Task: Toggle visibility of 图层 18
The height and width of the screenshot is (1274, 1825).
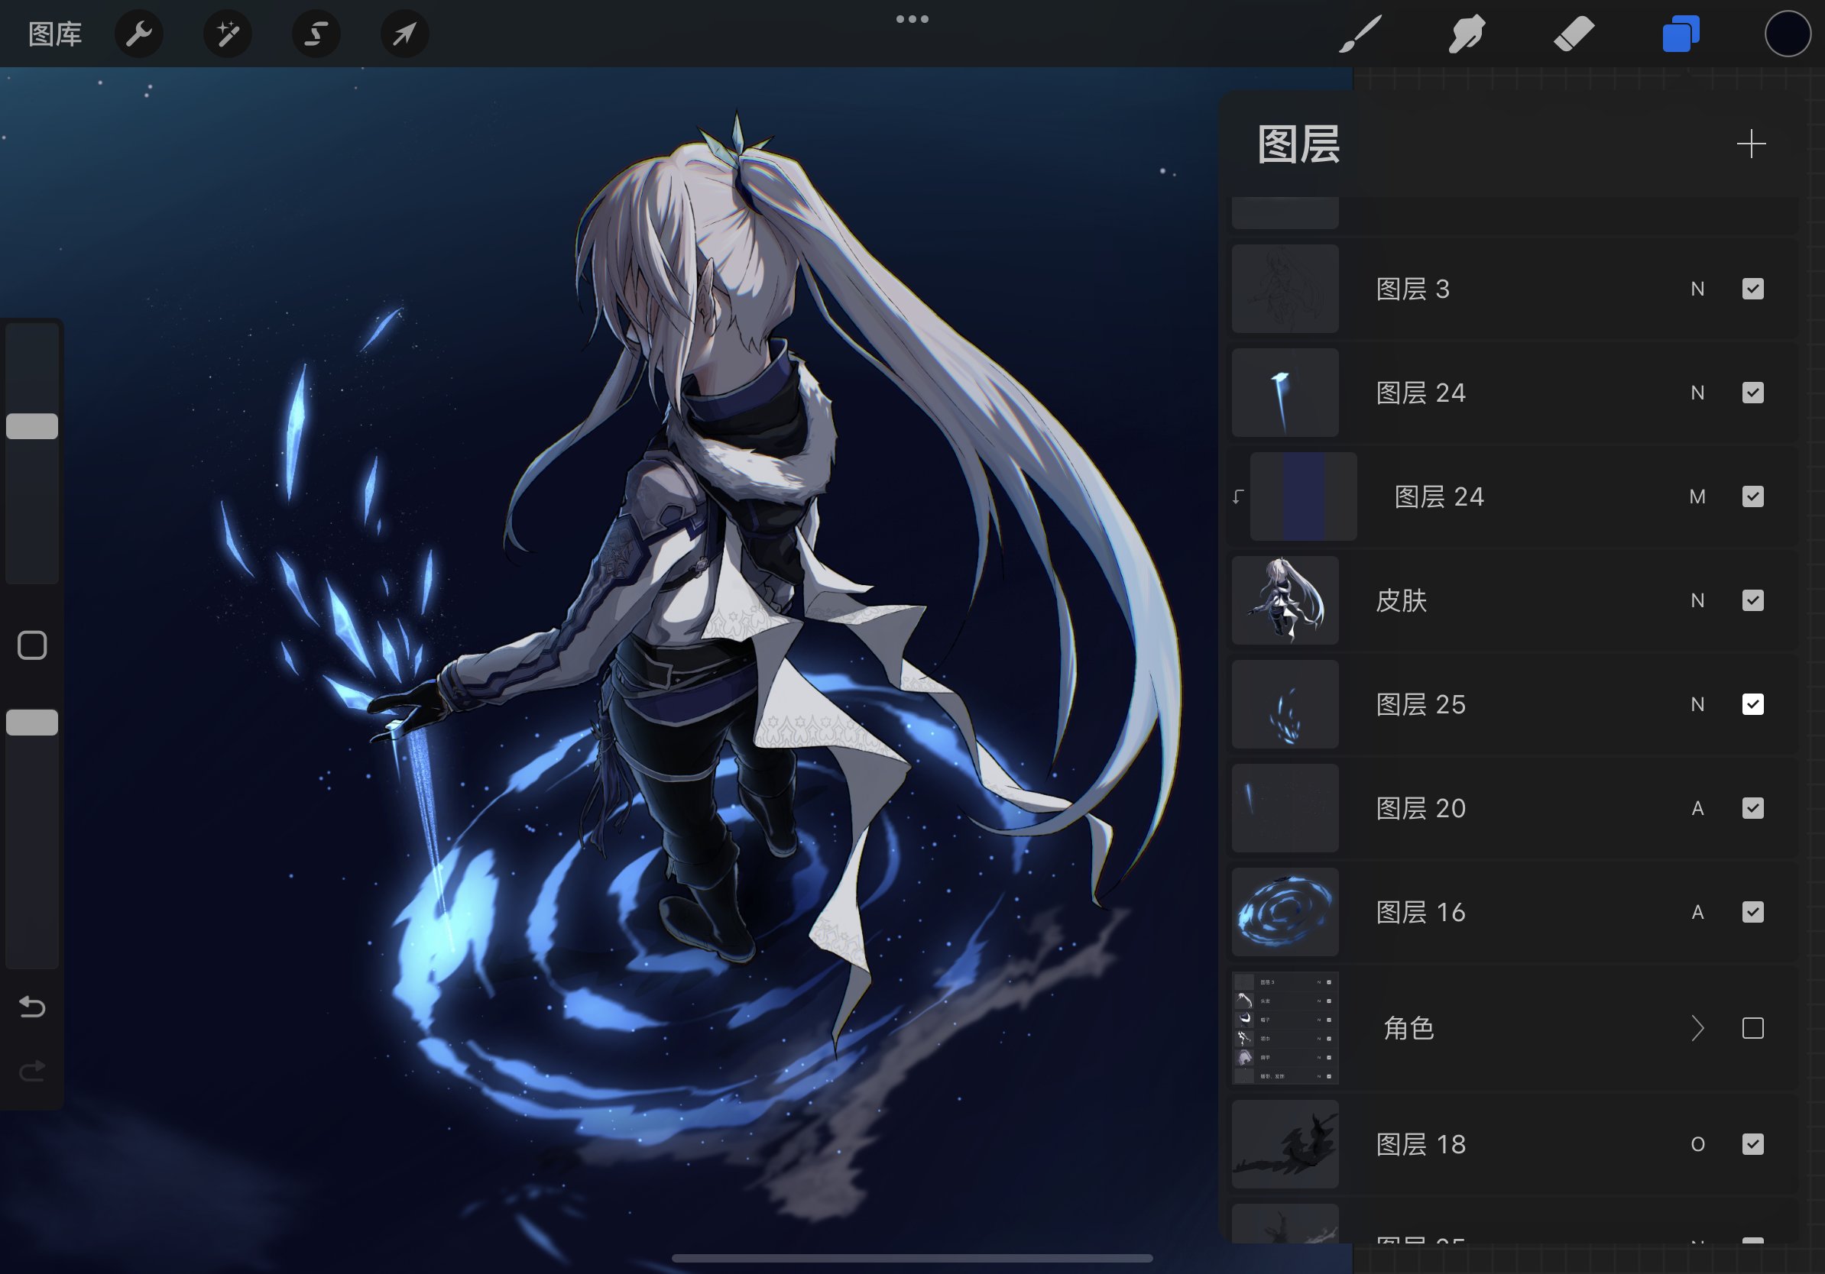Action: pyautogui.click(x=1752, y=1144)
